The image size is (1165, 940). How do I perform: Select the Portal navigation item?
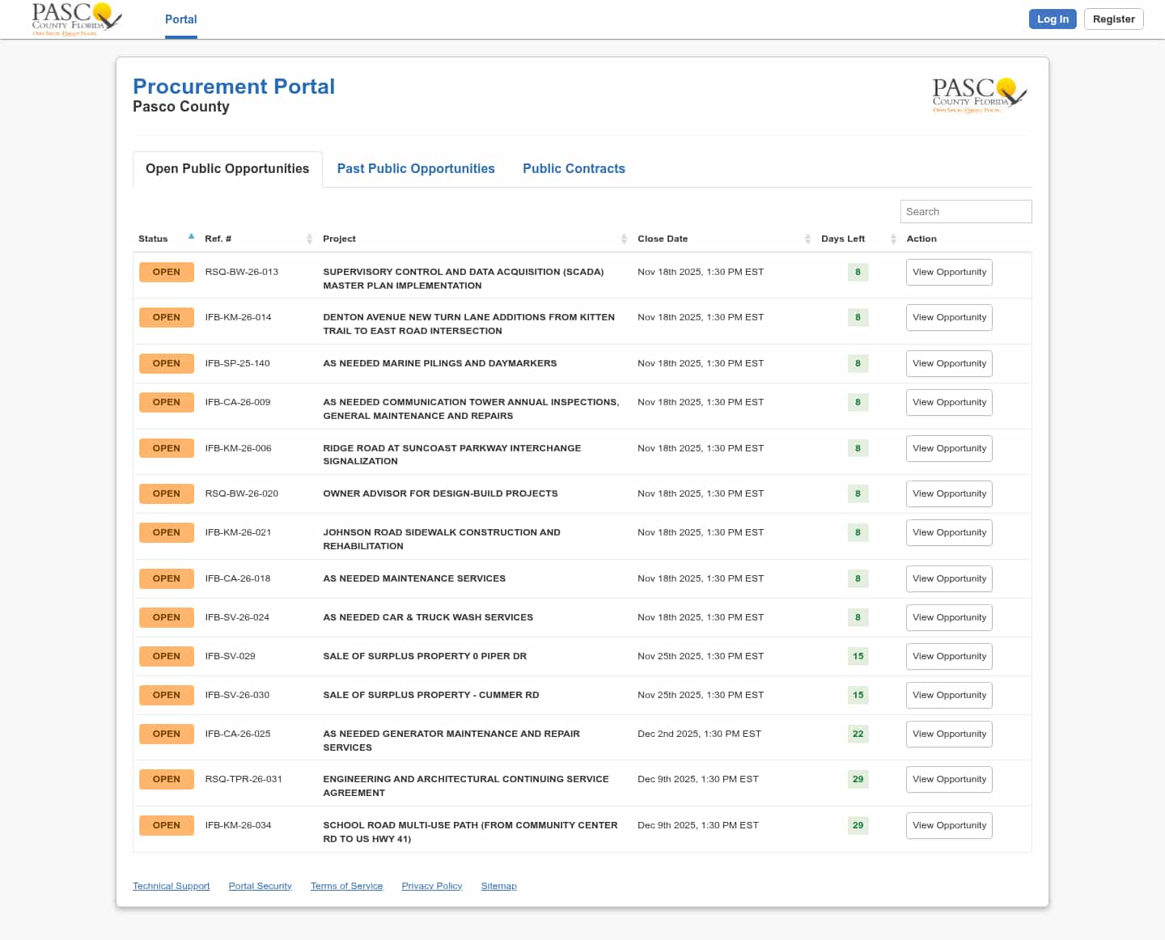pos(180,19)
